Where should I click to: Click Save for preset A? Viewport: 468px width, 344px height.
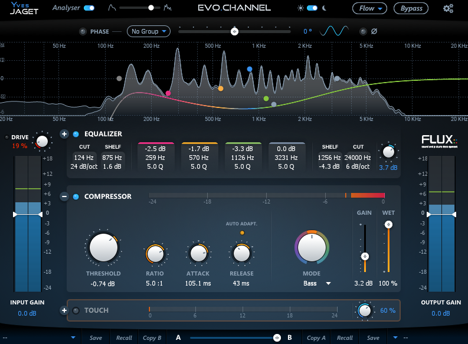(x=96, y=338)
